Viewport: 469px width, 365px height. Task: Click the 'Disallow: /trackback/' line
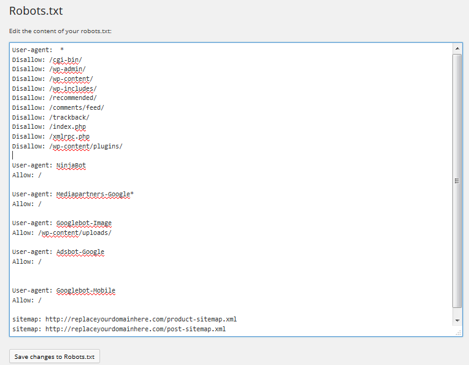pos(50,118)
